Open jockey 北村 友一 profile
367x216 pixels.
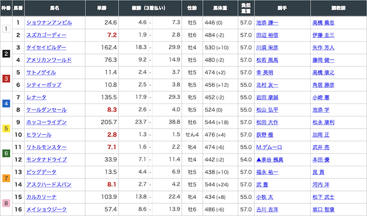pos(267,85)
